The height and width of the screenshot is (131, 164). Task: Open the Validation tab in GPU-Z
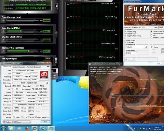(22, 67)
